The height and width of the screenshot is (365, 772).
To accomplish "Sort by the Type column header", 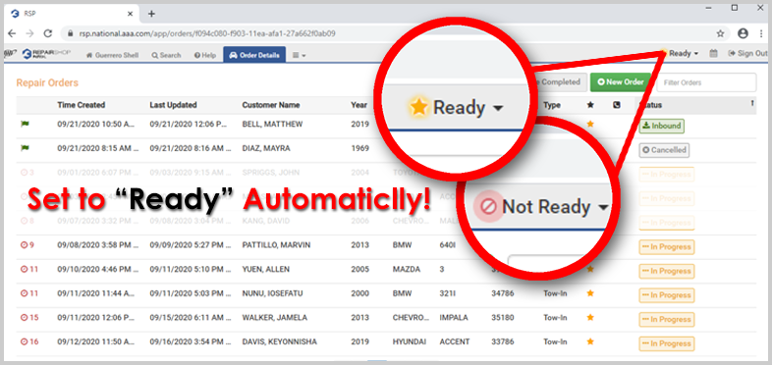I will pyautogui.click(x=552, y=105).
